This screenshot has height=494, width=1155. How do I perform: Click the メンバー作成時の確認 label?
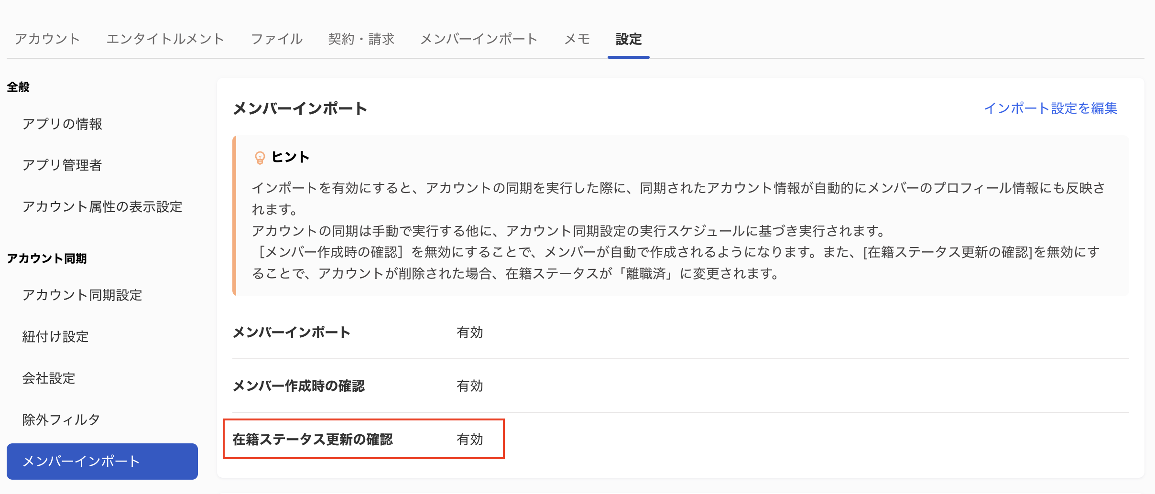point(299,386)
